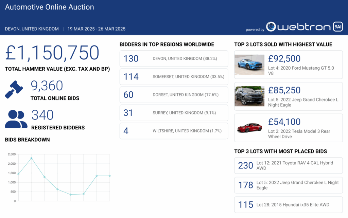This screenshot has height=218, width=348.
Task: Open Lot 28 Hyundai ix35 Elite card
Action: [x=289, y=205]
